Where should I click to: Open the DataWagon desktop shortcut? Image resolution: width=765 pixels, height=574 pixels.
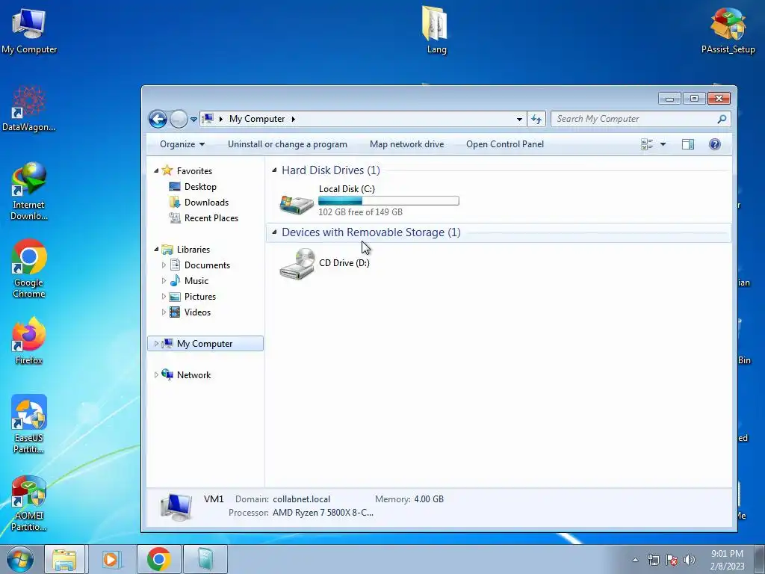click(29, 108)
